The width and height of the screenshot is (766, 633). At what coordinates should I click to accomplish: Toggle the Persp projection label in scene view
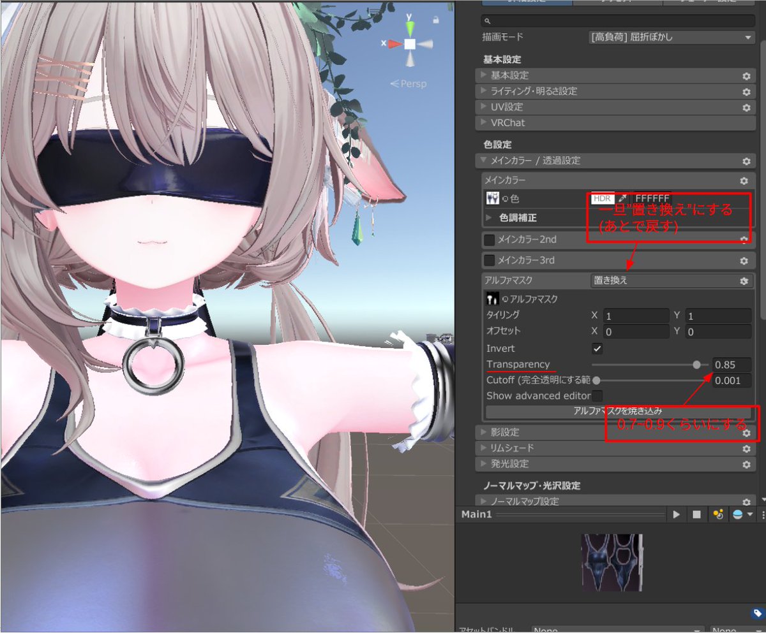[409, 84]
